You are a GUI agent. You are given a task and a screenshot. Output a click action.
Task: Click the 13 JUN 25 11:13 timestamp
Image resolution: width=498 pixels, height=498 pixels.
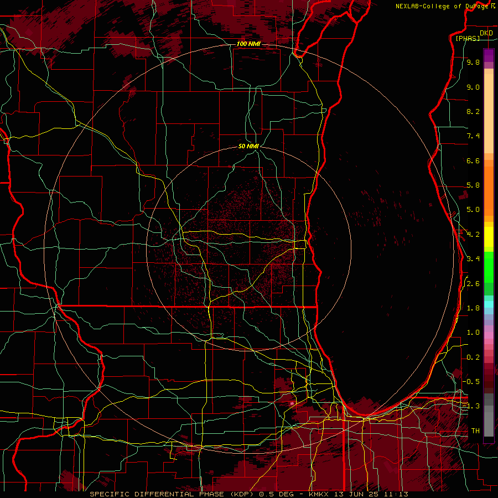tap(372, 494)
